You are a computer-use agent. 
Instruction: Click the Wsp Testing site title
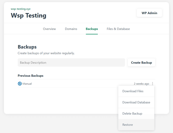[29, 16]
